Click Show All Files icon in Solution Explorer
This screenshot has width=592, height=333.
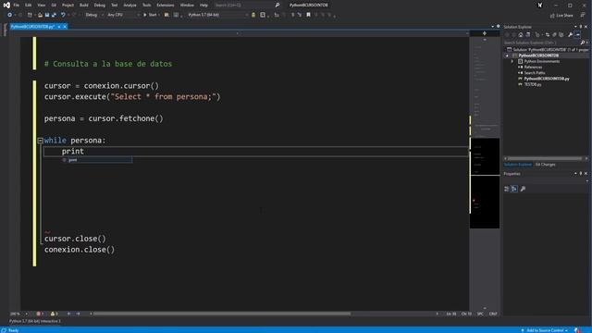click(561, 35)
